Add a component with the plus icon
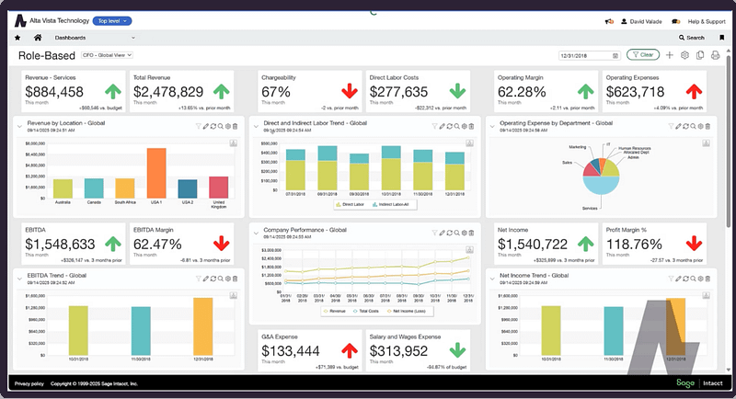Image resolution: width=736 pixels, height=399 pixels. 669,55
